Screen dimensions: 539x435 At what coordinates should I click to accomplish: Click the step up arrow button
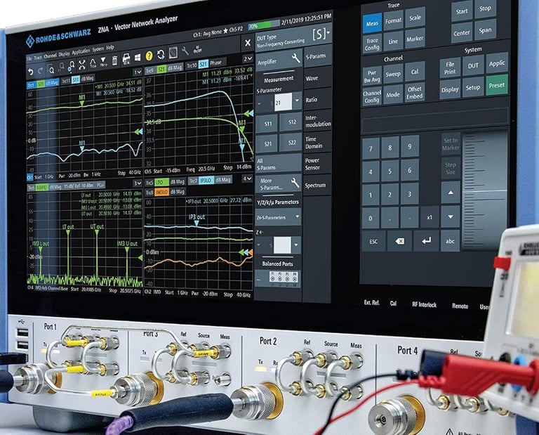click(x=451, y=192)
